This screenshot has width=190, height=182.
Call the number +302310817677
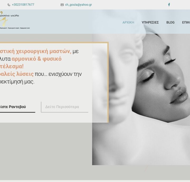(x=23, y=5)
